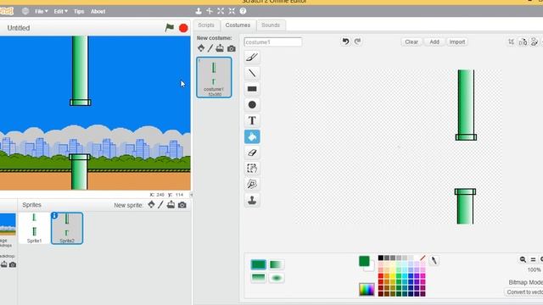The width and height of the screenshot is (543, 305).
Task: Select the Stamp duplicate tool
Action: [252, 200]
